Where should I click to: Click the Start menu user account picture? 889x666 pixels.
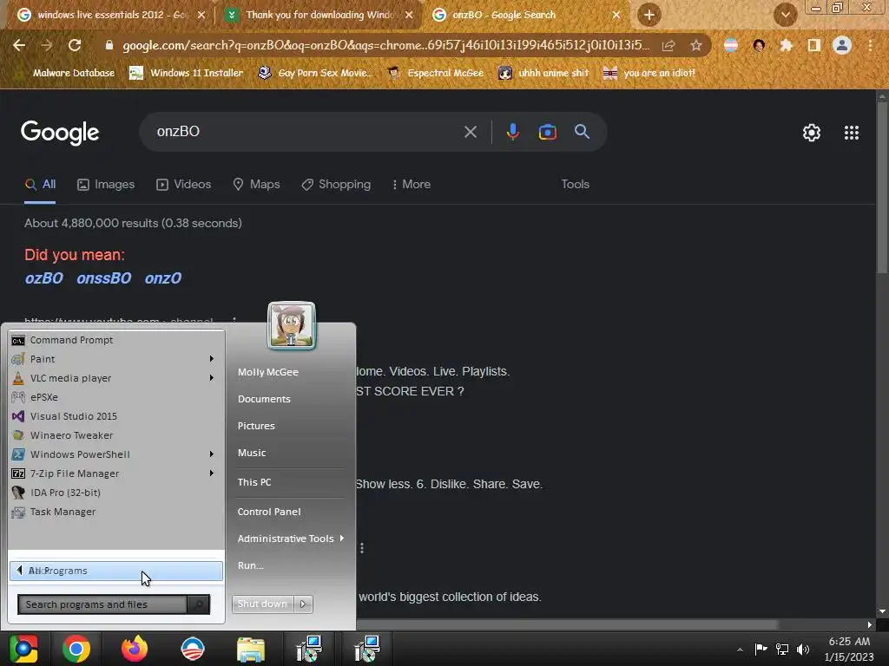[292, 326]
